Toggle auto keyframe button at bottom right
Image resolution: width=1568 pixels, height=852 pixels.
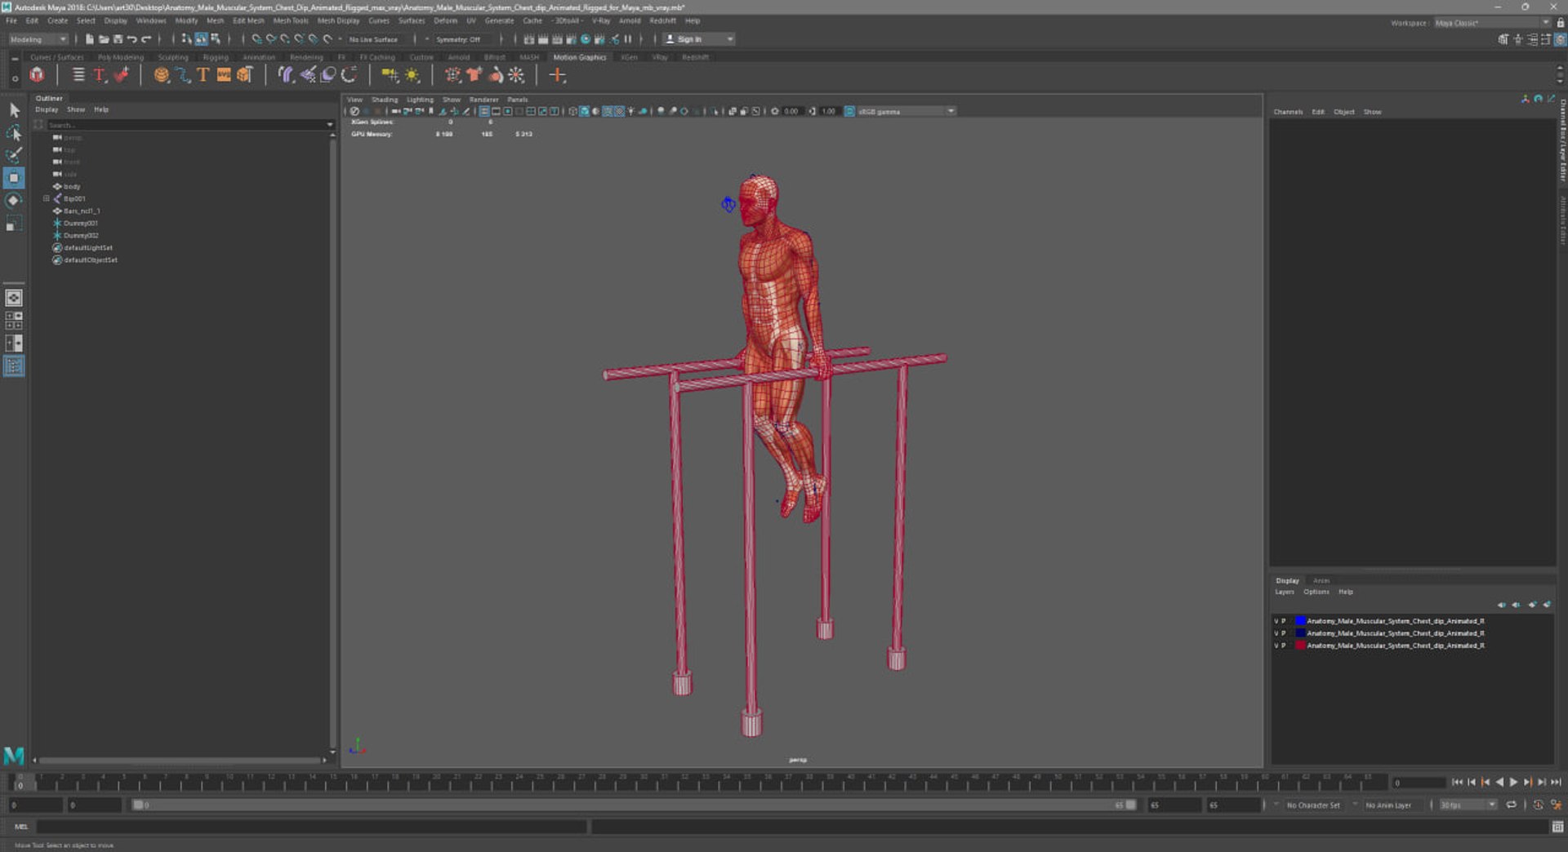click(1538, 805)
